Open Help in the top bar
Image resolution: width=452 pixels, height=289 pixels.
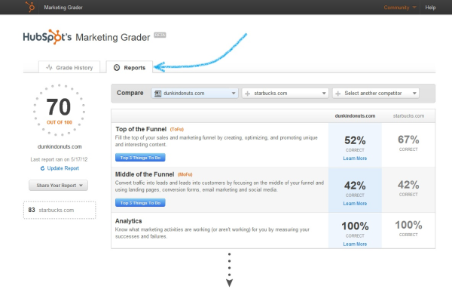[x=430, y=8]
